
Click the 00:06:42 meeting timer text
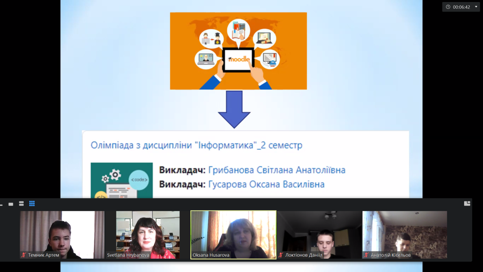point(461,7)
